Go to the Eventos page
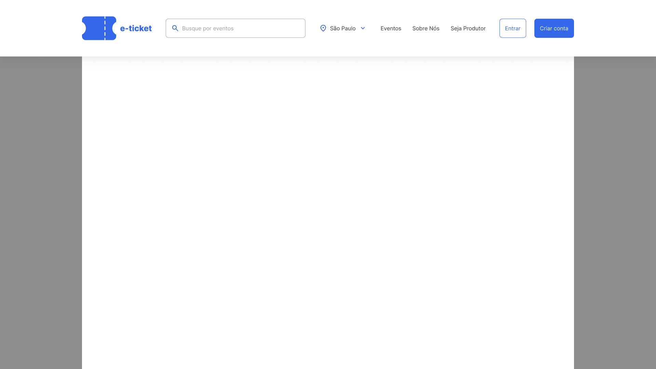Image resolution: width=656 pixels, height=369 pixels. point(391,28)
